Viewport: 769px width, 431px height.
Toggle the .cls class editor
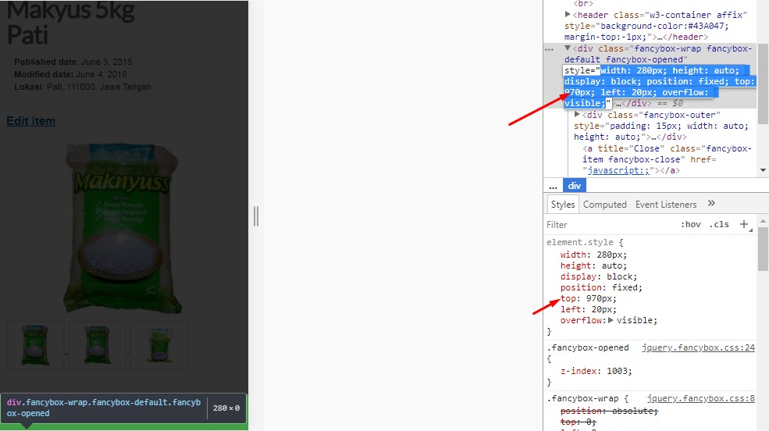(x=719, y=225)
